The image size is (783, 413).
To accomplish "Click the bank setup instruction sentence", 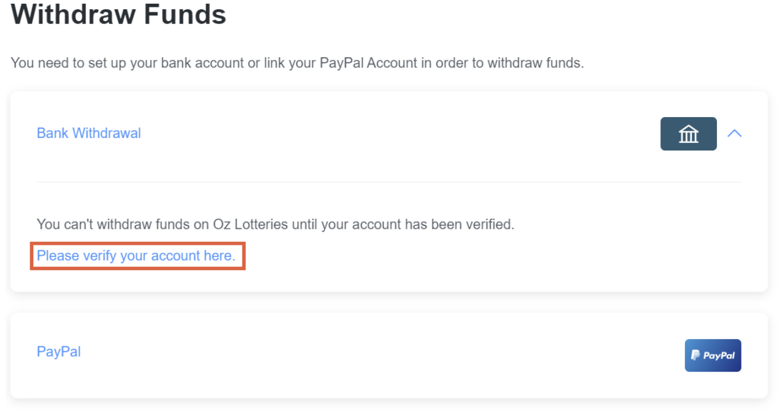I will pos(297,63).
